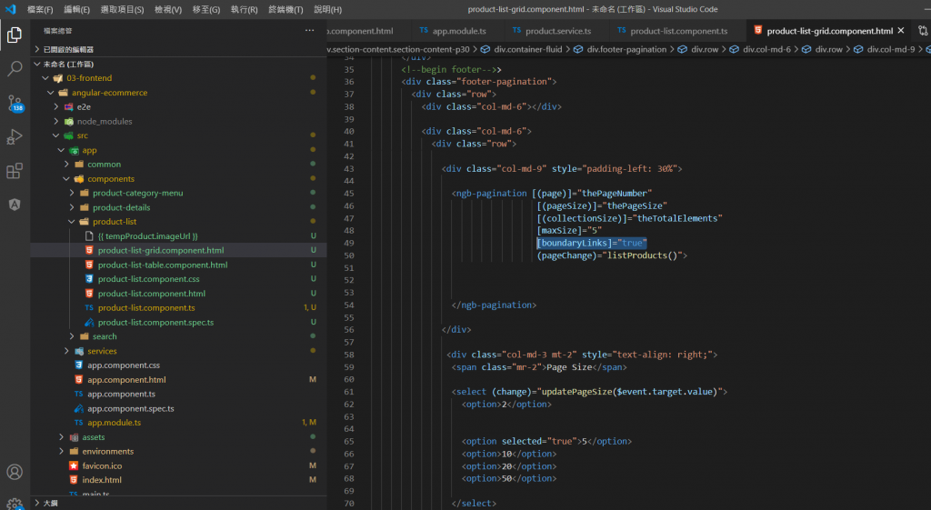Click the explorer panel more actions ellipsis
931x510 pixels.
309,31
